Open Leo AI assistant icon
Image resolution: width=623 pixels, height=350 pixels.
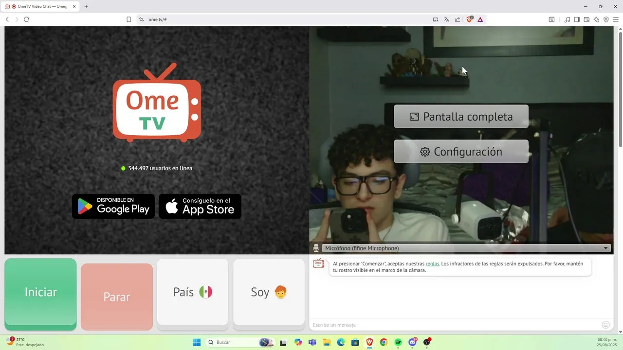pos(596,19)
